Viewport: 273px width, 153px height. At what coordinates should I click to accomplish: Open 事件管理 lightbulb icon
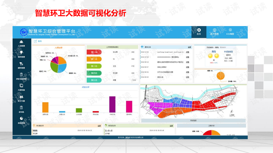tap(21, 52)
